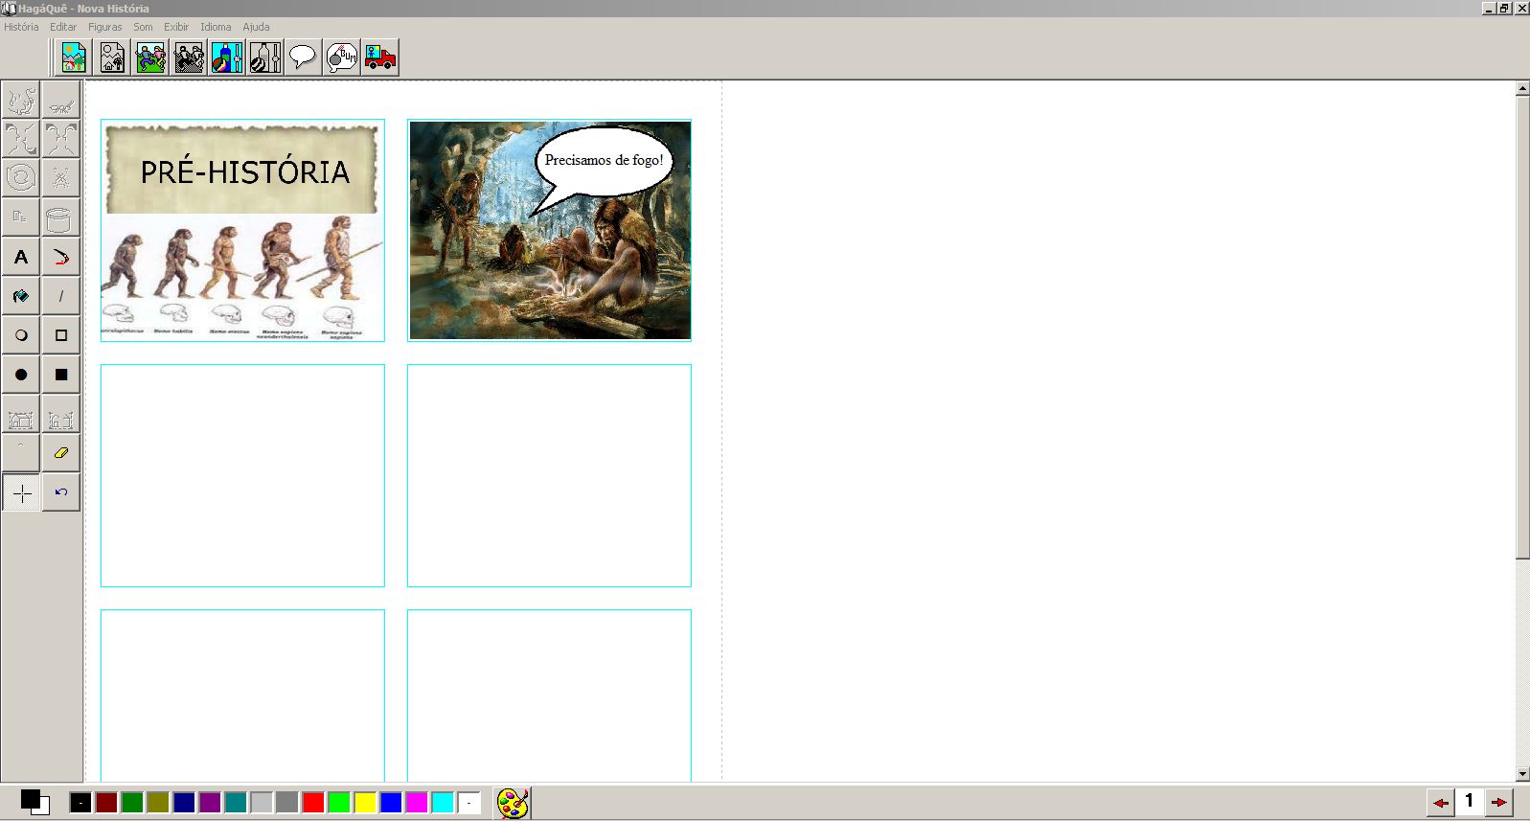Pick the lime green color swatch
Screen dimensions: 1530x821
pos(339,803)
